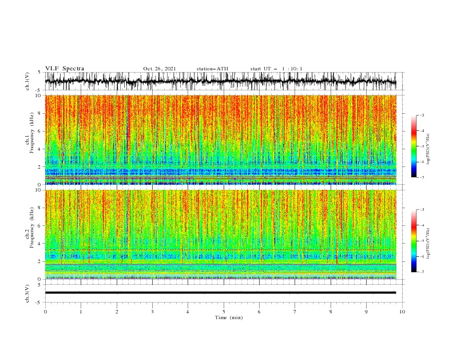Click the ch.1 spectrogram plot area

coord(220,140)
